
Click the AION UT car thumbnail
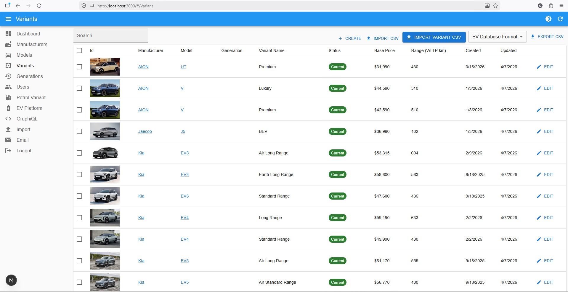[x=105, y=67]
